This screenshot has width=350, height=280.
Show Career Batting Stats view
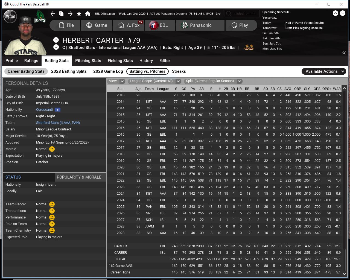click(x=26, y=71)
